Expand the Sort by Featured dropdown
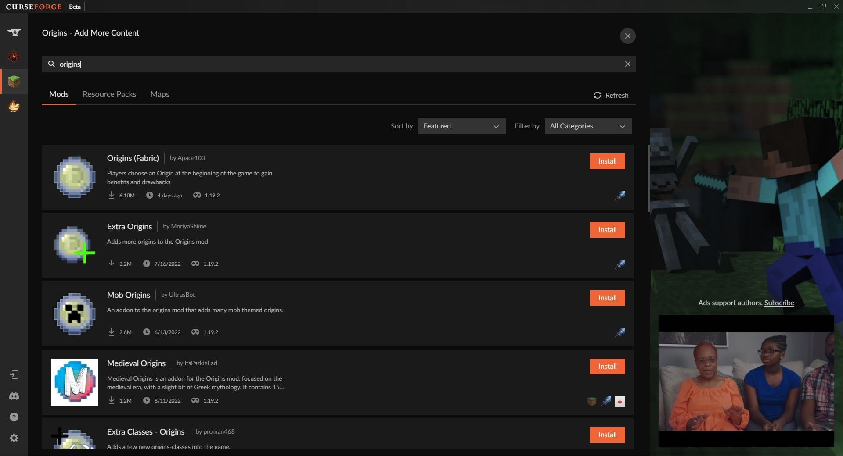 click(461, 126)
